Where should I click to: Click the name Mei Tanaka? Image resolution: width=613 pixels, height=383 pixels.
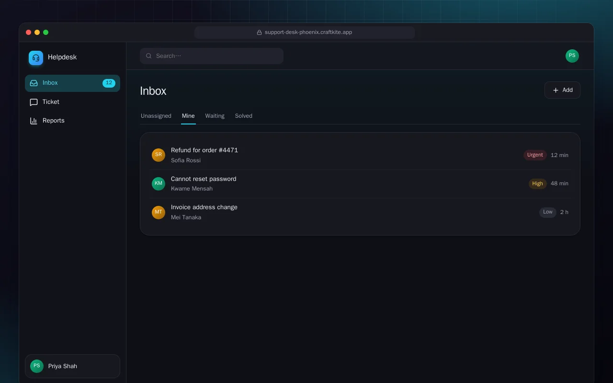coord(186,217)
